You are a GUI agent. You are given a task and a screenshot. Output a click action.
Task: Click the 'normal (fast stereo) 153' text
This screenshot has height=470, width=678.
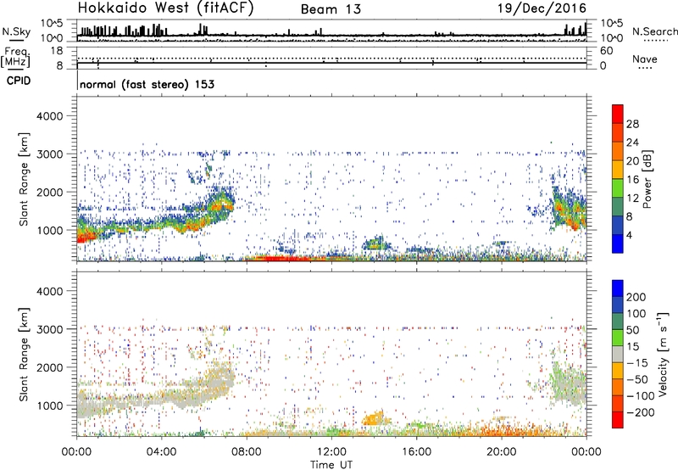pos(147,84)
